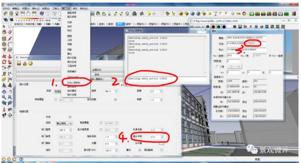The height and width of the screenshot is (163, 301).
Task: Select the Rectangle drawing tool
Action: pos(4,39)
